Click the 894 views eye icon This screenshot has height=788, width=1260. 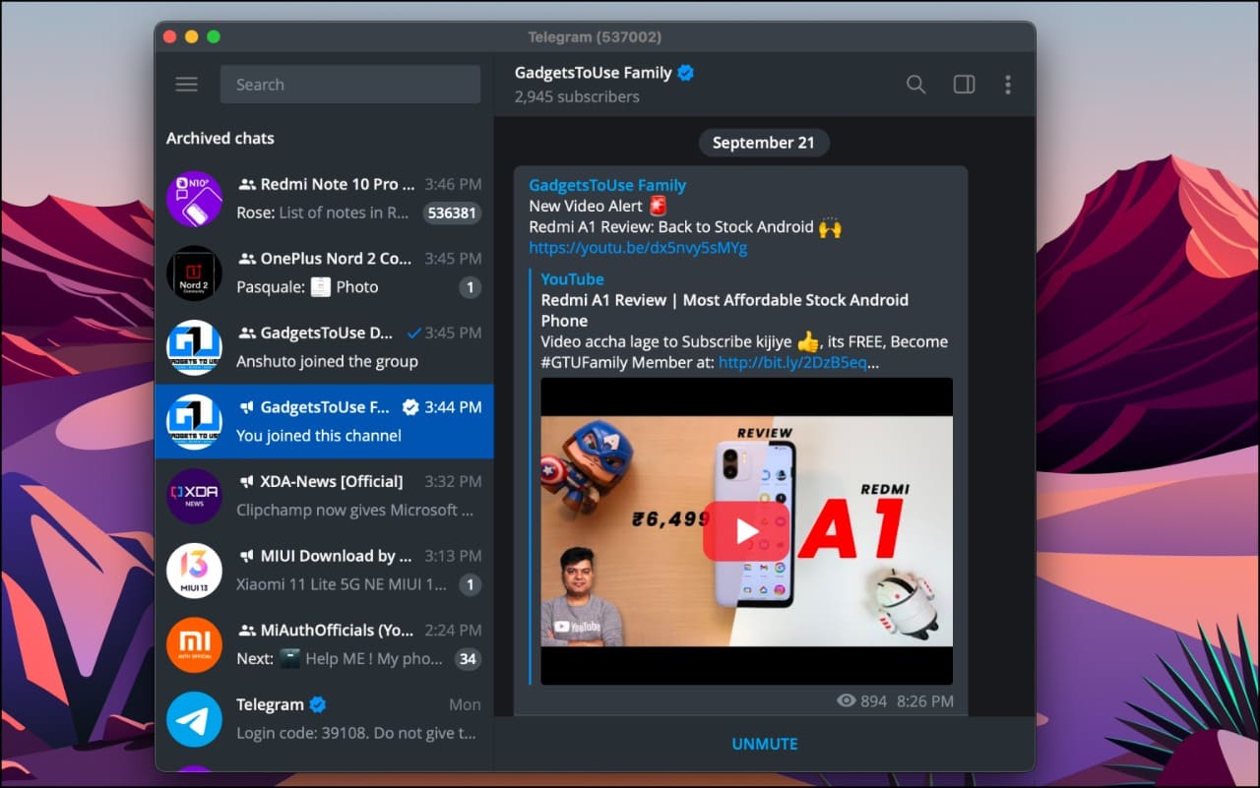846,701
